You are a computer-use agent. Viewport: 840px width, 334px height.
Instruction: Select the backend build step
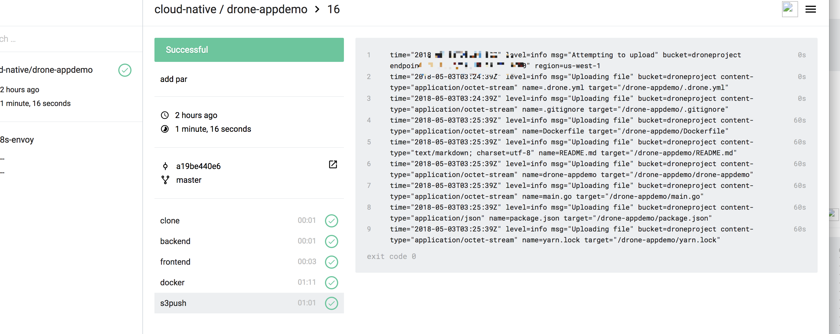[175, 241]
